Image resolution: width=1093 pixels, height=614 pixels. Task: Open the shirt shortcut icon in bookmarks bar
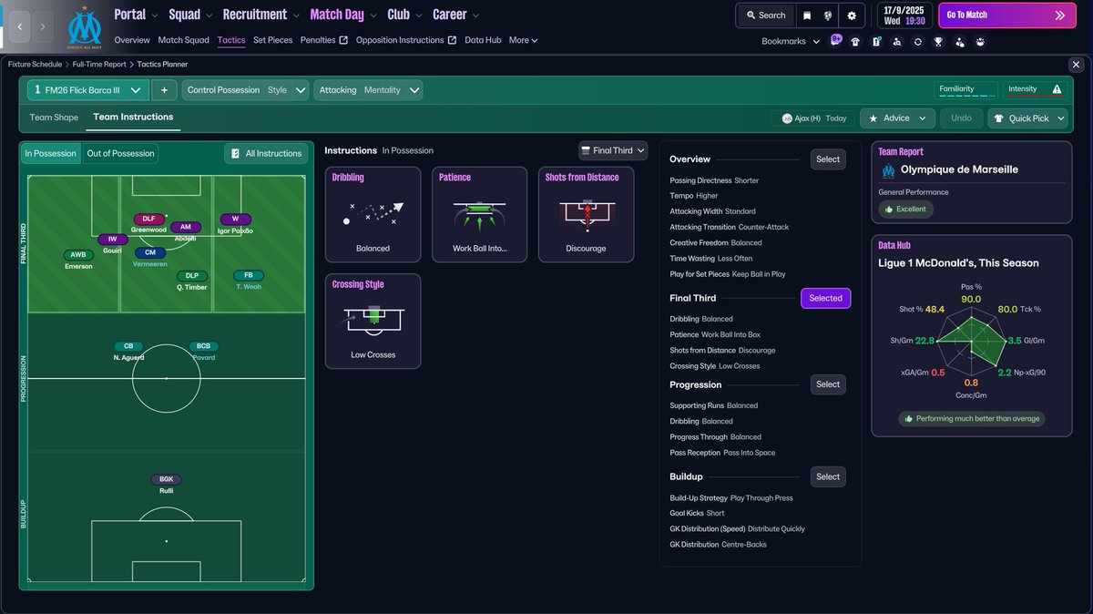(x=855, y=41)
